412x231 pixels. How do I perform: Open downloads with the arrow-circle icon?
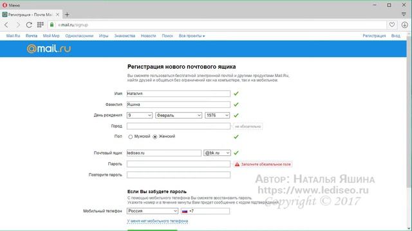click(x=405, y=25)
